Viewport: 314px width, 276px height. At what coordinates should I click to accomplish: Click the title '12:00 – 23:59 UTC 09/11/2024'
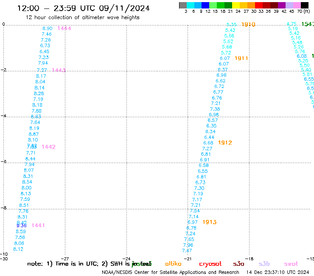coord(84,8)
